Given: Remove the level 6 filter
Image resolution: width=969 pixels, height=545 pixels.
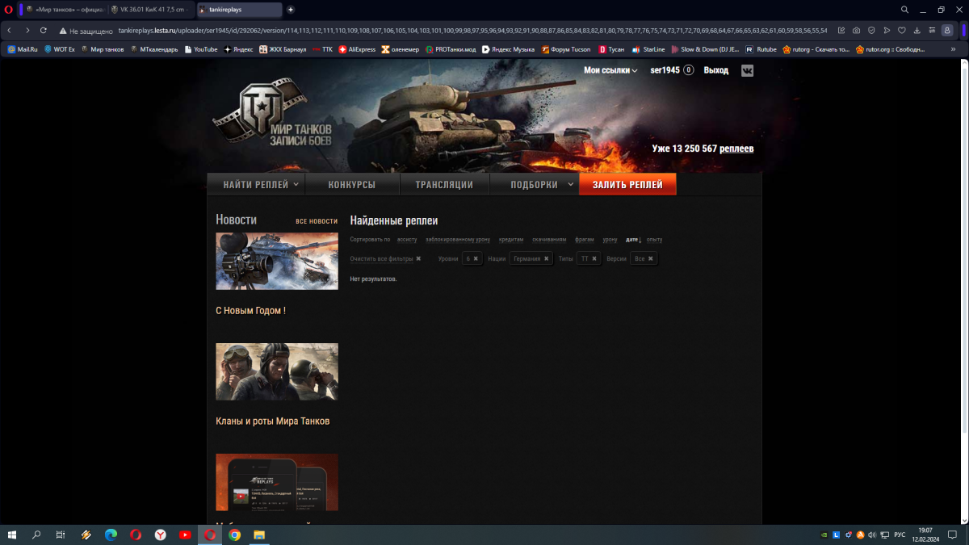Looking at the screenshot, I should pos(476,258).
